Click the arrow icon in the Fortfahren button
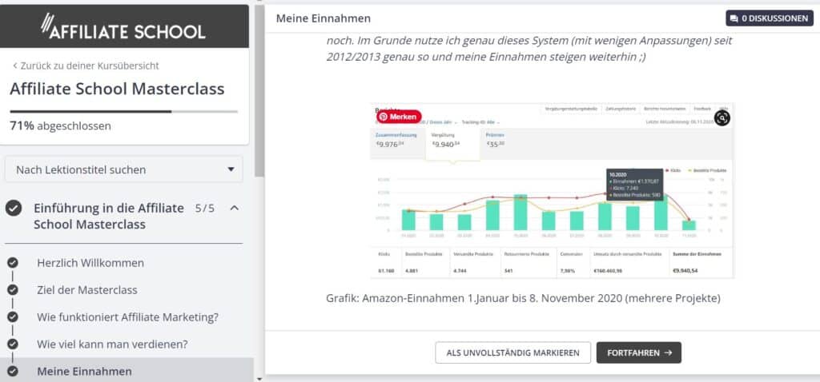820x382 pixels. (x=667, y=352)
